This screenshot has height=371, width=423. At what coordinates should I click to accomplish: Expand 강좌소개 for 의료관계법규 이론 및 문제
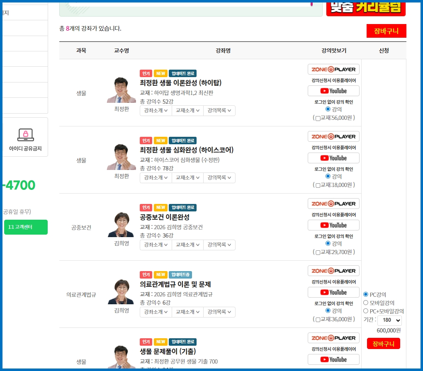[x=156, y=312]
